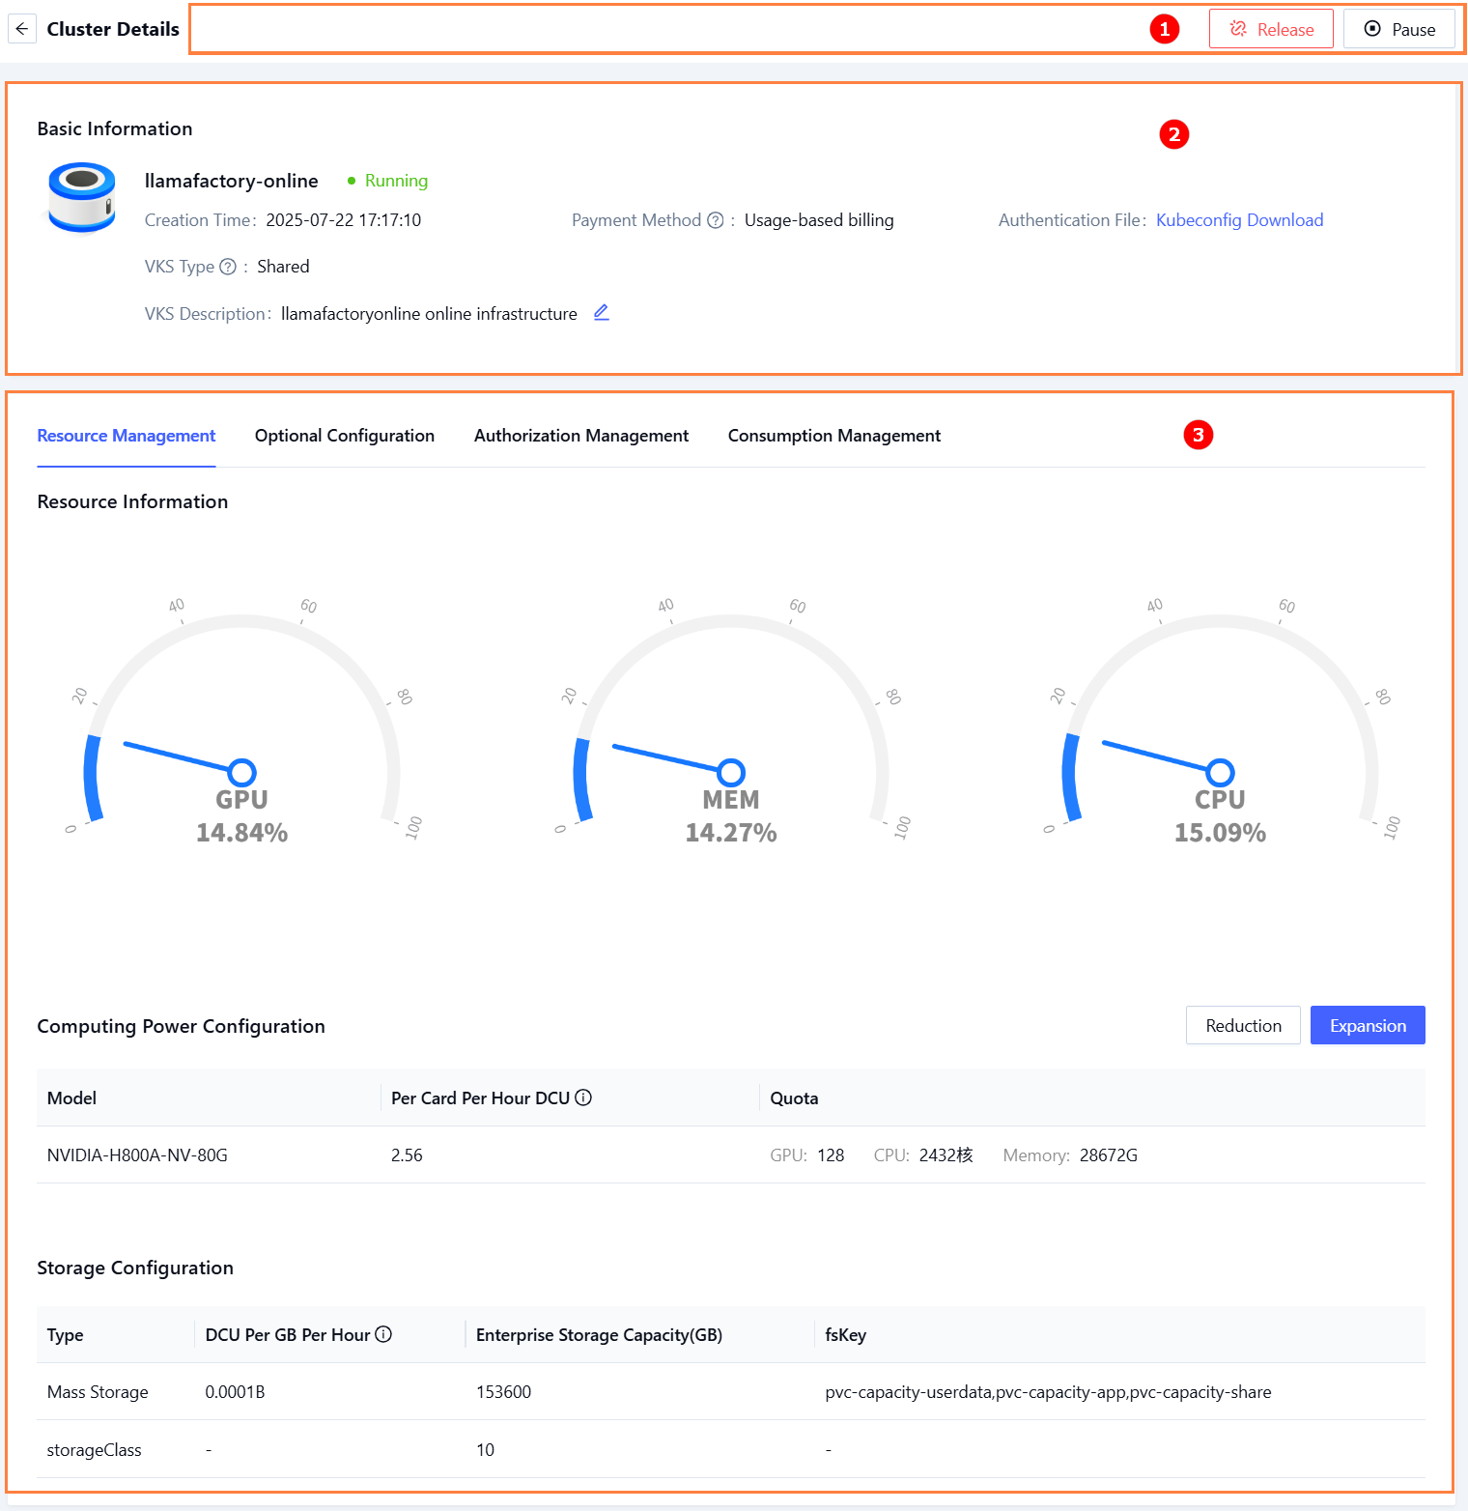Click the Per Card Per Hour DCU info icon
Screen dimensions: 1468x1511
pos(583,1098)
